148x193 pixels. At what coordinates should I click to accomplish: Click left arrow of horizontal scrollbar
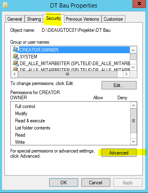[15, 74]
